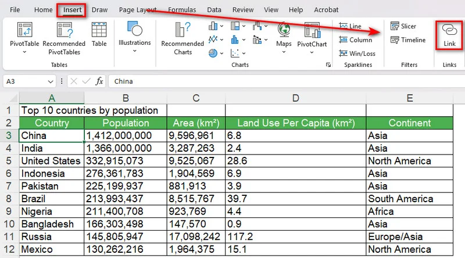This screenshot has height=258, width=465.
Task: Add a Win/Loss sparkline
Action: [x=357, y=53]
